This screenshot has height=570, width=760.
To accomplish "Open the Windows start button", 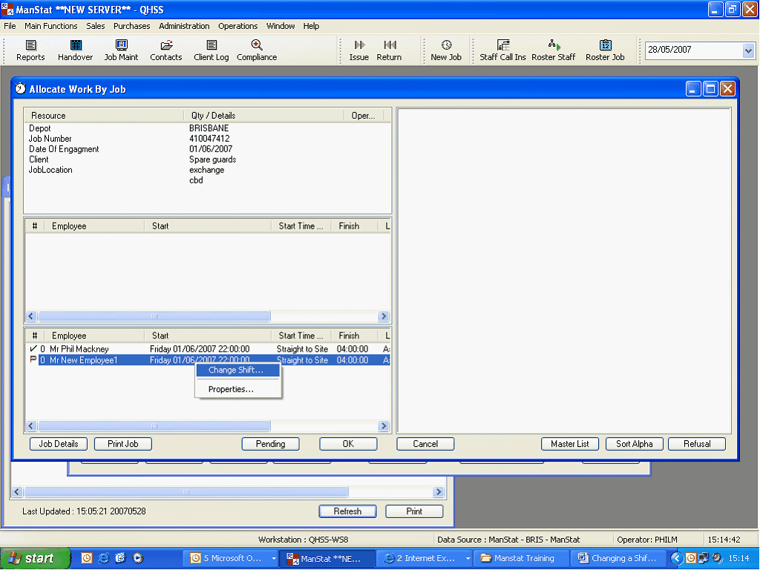I will pyautogui.click(x=34, y=558).
